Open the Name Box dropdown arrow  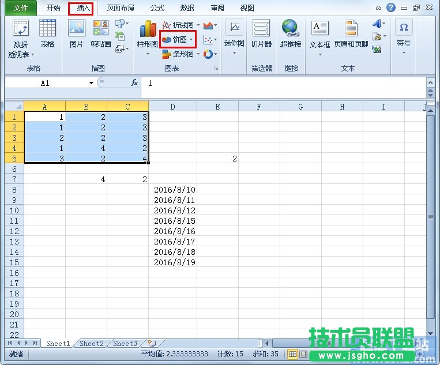click(91, 83)
